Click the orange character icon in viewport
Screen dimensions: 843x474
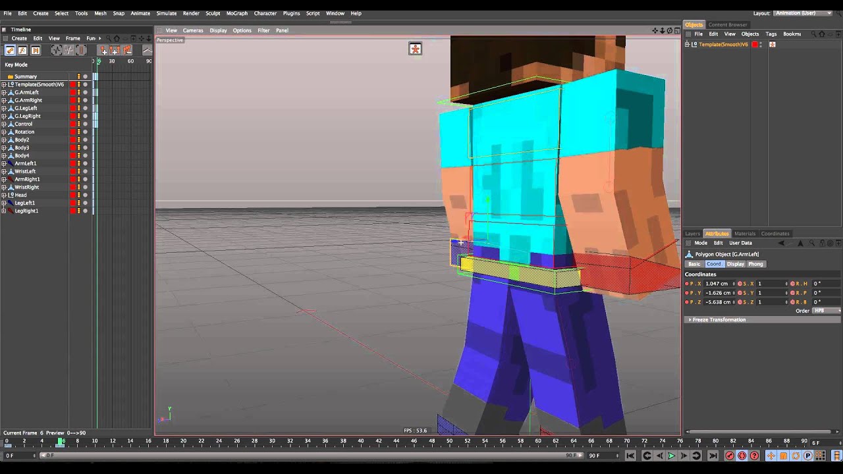point(415,49)
